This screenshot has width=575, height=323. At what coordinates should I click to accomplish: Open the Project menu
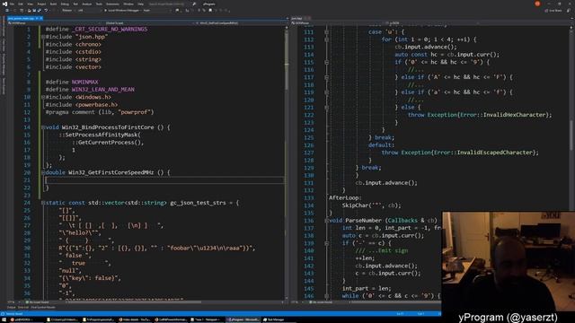click(x=41, y=4)
